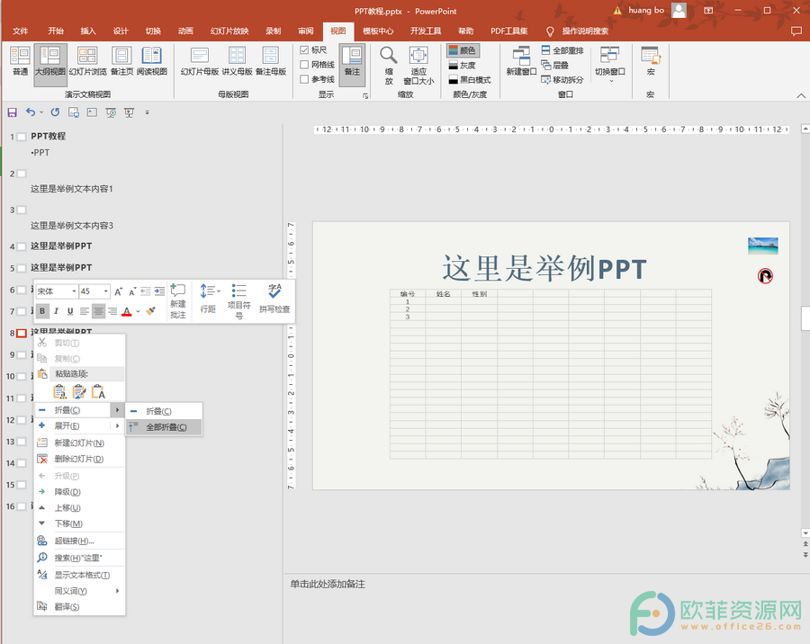Open Notes Page (备注页) view

click(x=121, y=62)
